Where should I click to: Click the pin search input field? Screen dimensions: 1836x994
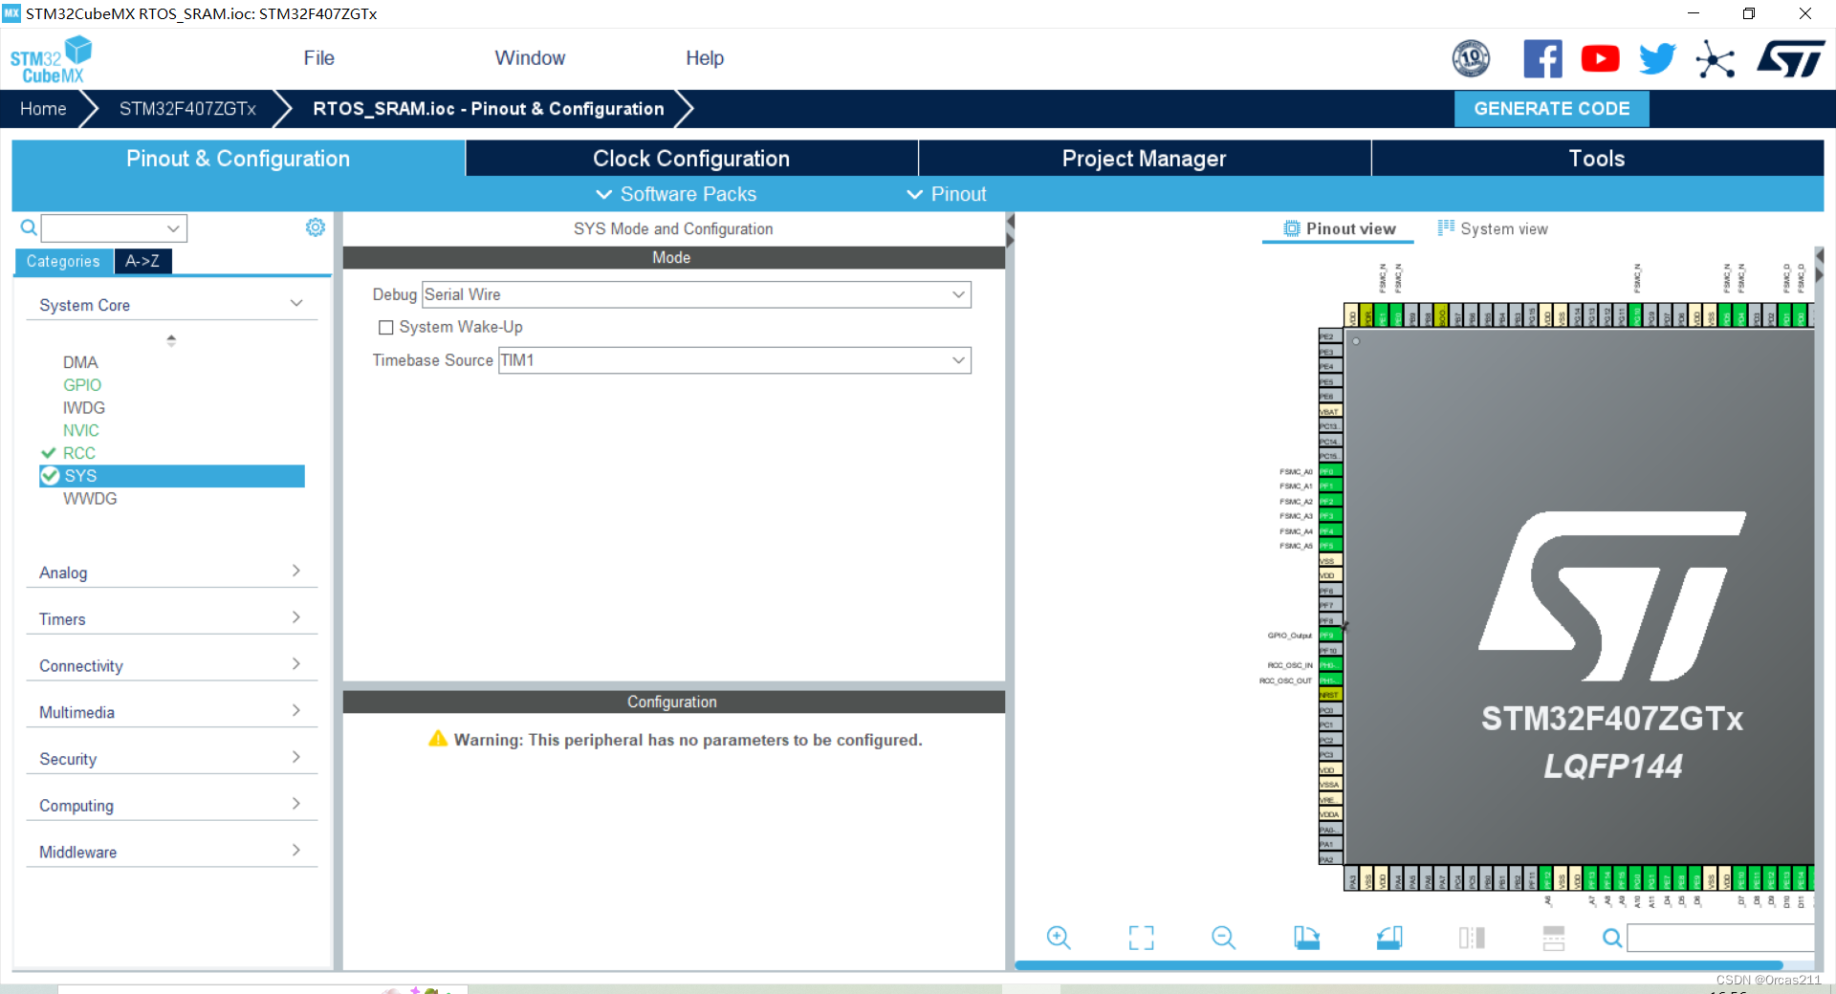(1721, 938)
